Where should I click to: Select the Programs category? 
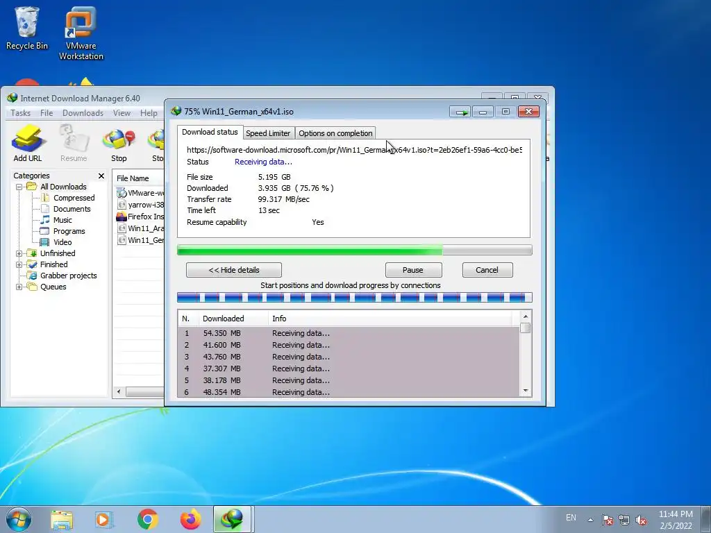point(69,231)
